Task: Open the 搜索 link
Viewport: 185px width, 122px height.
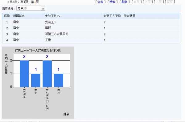Action: pos(112,2)
